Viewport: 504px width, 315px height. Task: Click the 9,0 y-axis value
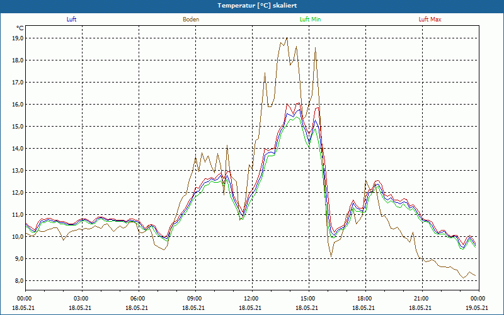[20, 259]
